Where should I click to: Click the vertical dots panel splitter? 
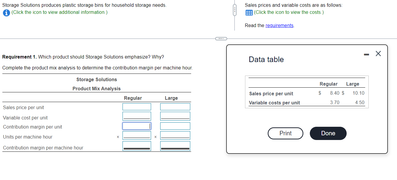234,9
